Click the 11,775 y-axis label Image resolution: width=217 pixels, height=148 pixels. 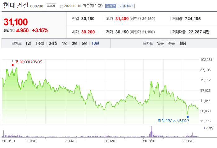click(x=206, y=121)
